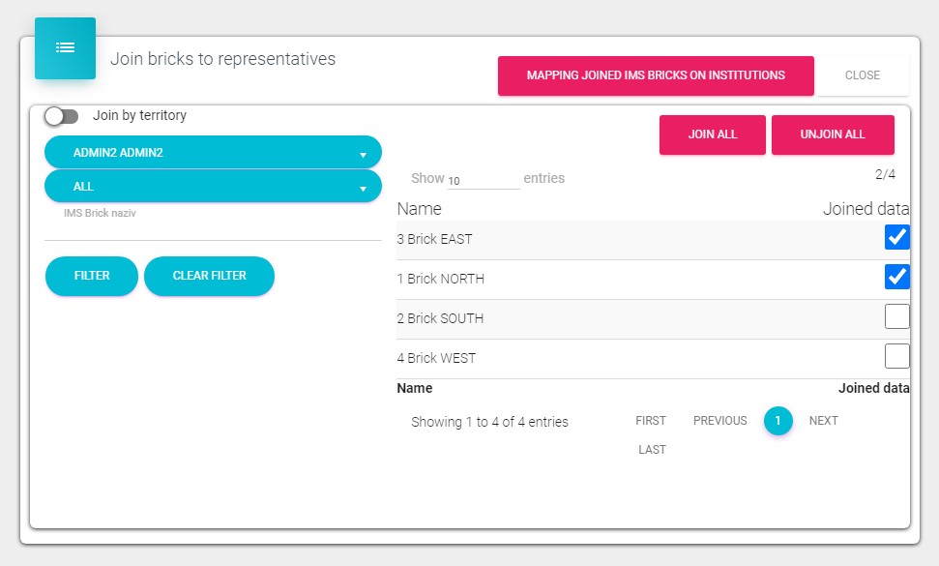Enable the Join by territory switch
Screen dimensions: 939x566
(62, 116)
